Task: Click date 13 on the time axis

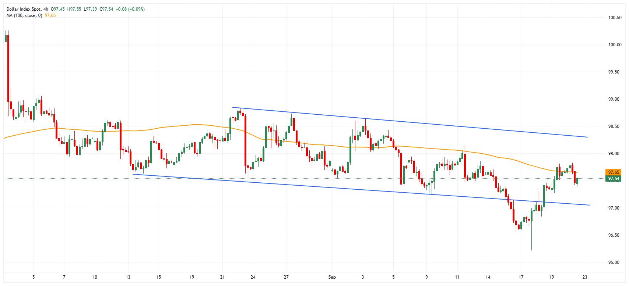Action: coord(128,277)
